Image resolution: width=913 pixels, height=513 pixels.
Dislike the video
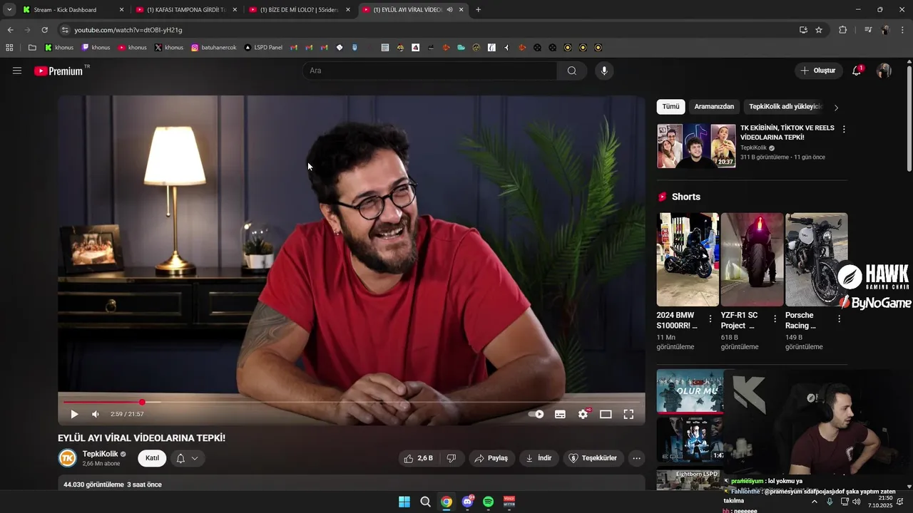click(452, 458)
